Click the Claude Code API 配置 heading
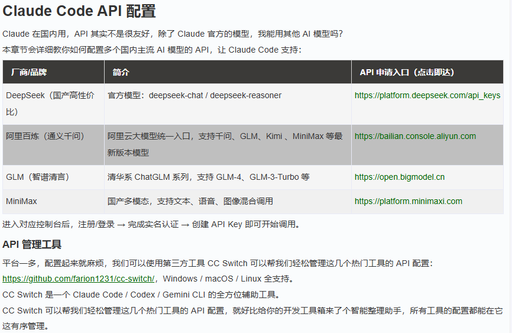 click(x=79, y=11)
